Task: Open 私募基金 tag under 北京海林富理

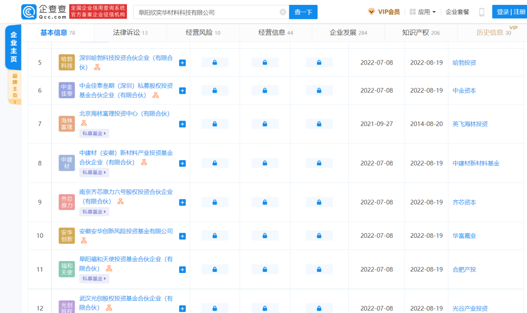Action: pyautogui.click(x=94, y=133)
